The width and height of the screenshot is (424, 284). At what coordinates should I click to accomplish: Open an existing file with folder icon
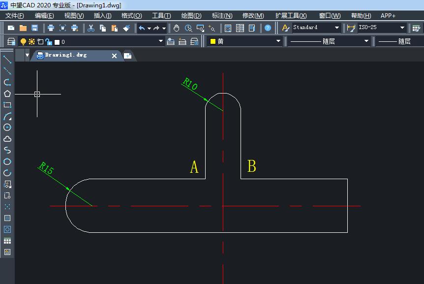[x=23, y=28]
